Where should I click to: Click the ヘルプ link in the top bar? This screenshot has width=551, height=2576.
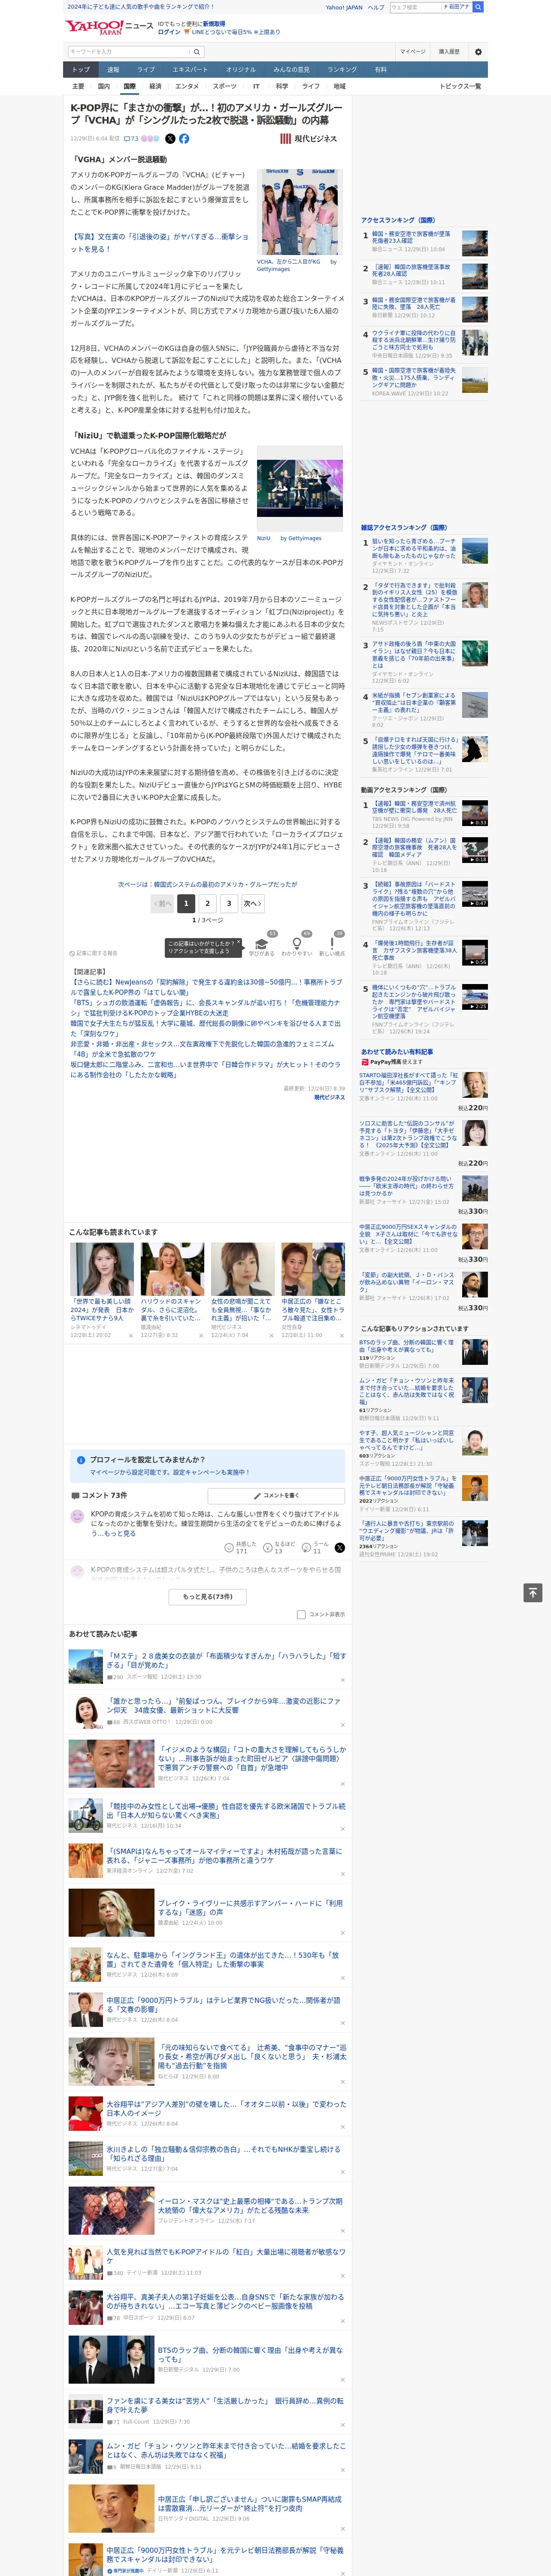(x=376, y=7)
